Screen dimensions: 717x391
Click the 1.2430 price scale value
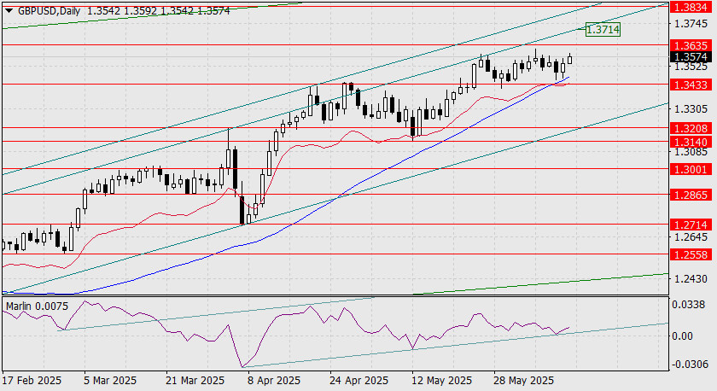[691, 278]
